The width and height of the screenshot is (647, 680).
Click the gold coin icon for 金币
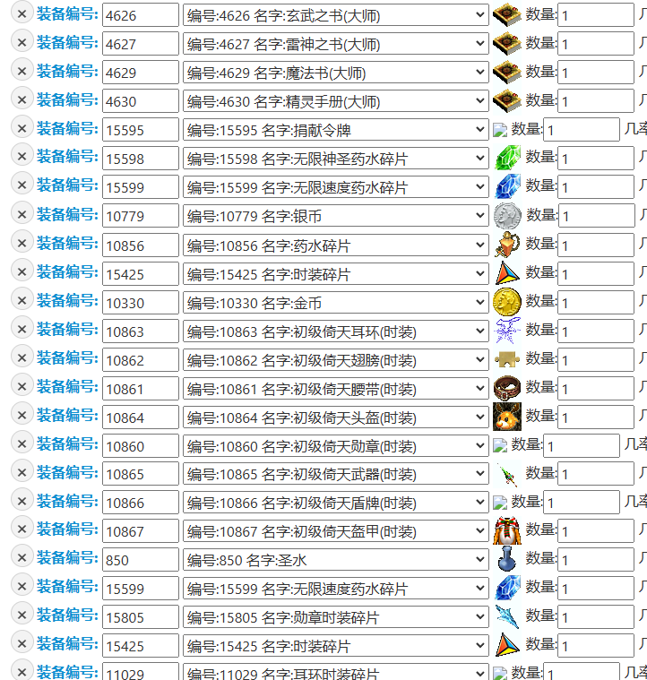pyautogui.click(x=506, y=301)
